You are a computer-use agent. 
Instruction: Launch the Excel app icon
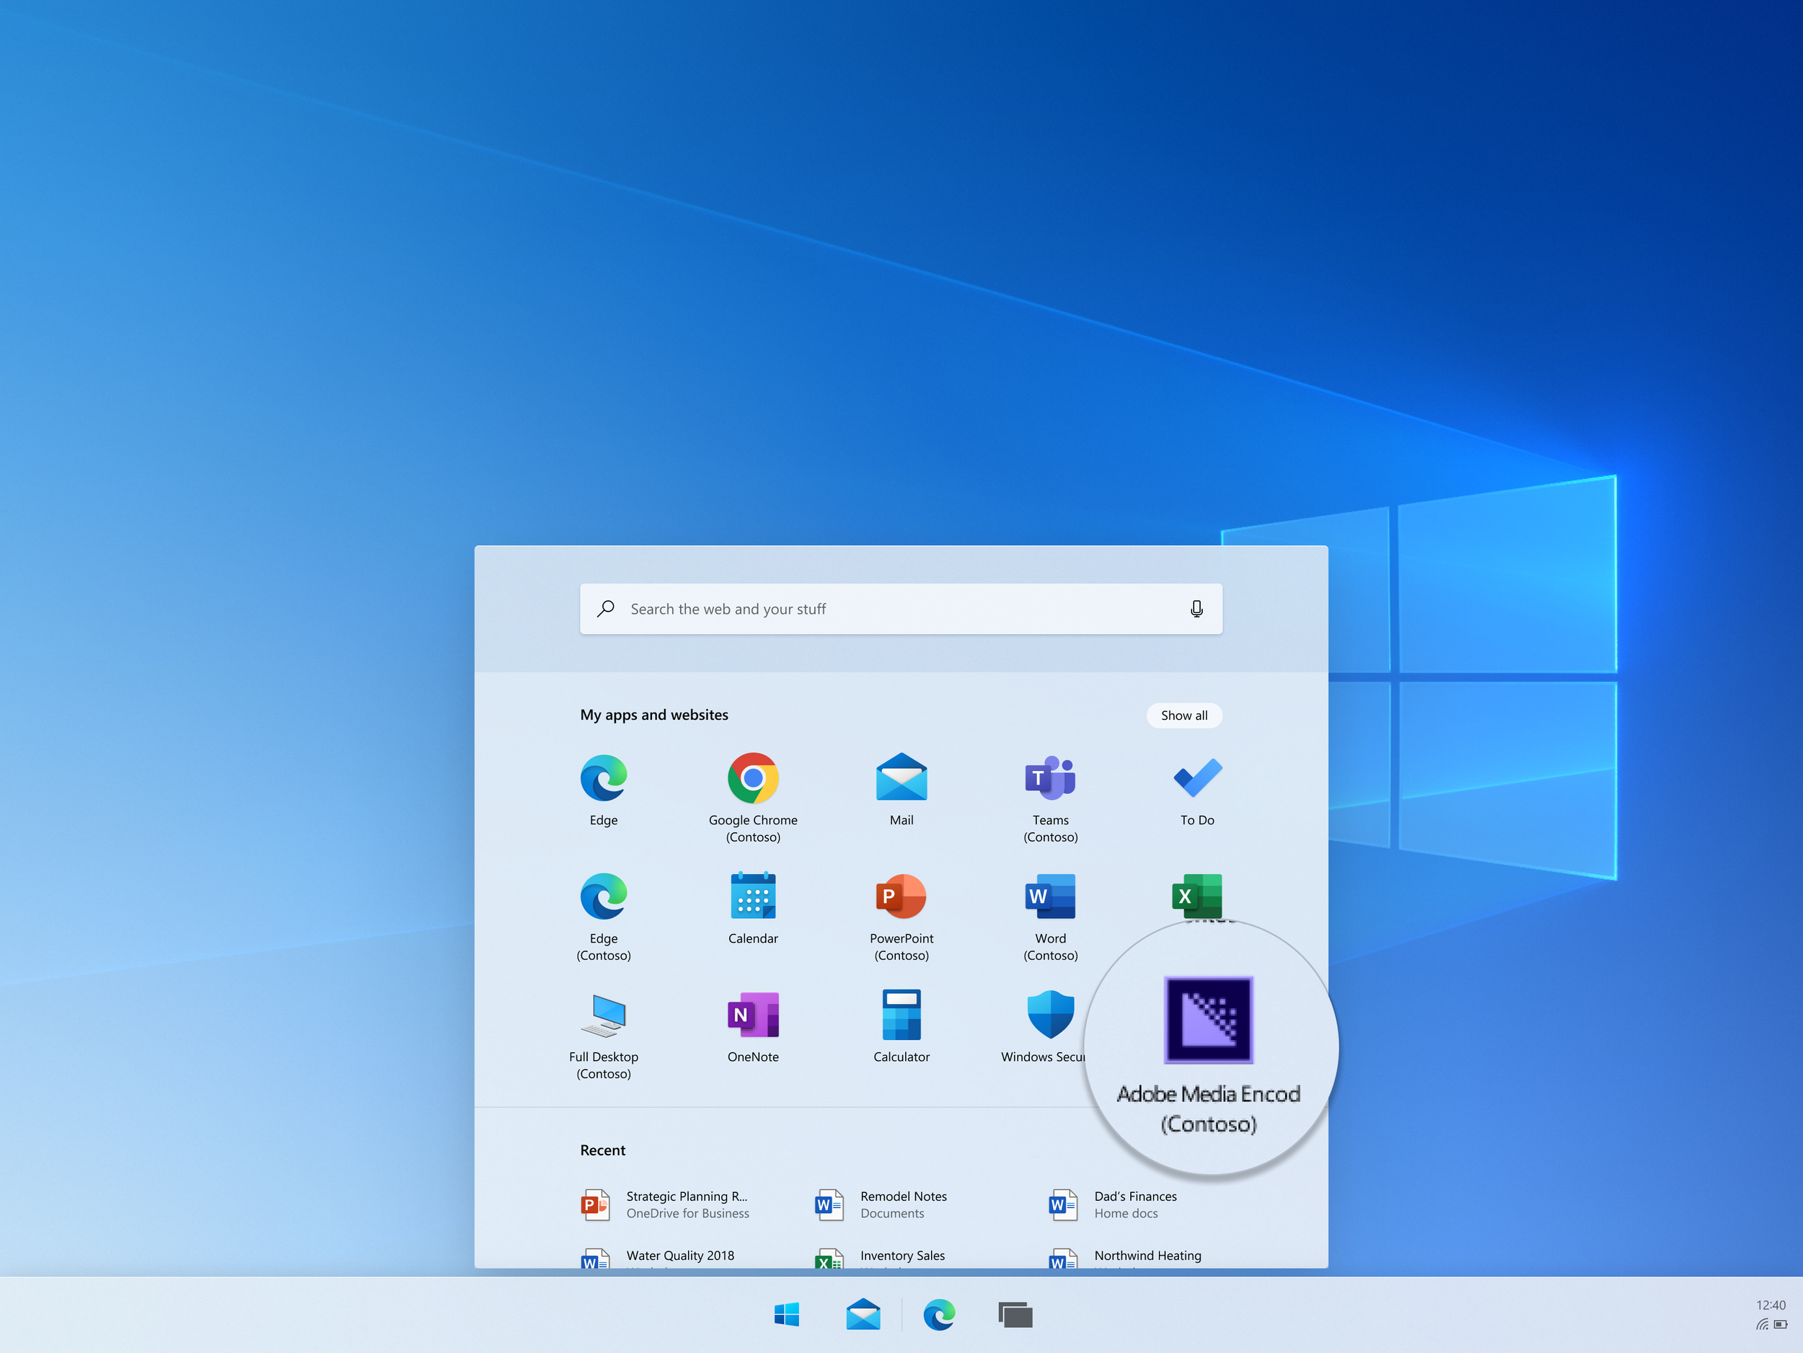coord(1196,895)
